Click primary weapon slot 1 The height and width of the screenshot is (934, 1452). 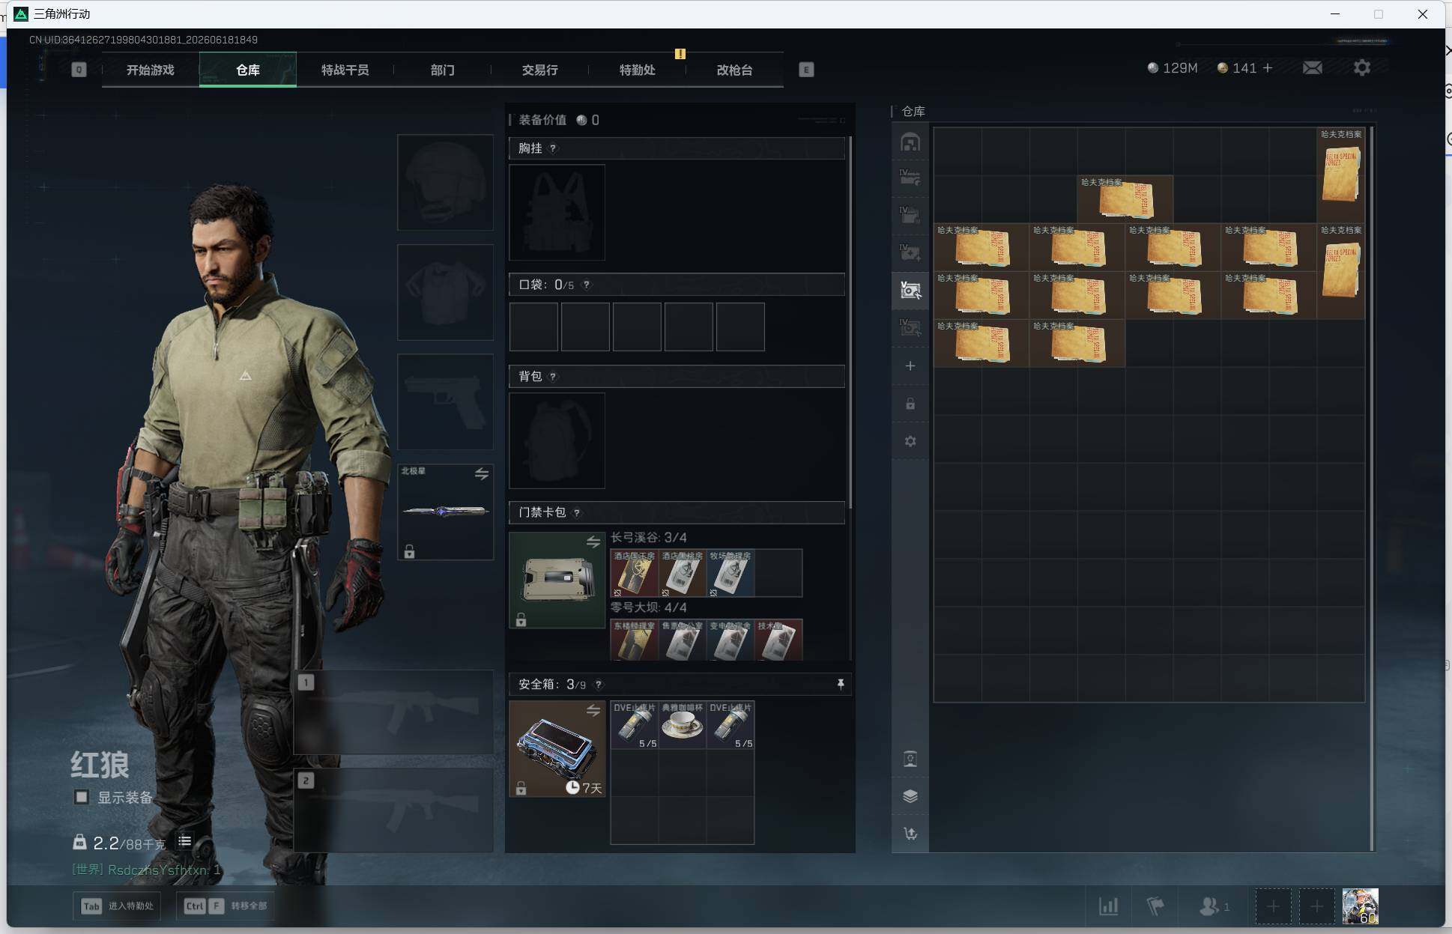393,712
